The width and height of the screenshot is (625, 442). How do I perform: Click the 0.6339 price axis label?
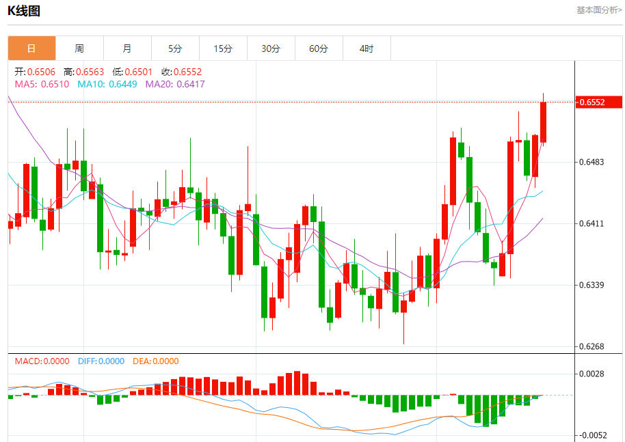pyautogui.click(x=591, y=285)
